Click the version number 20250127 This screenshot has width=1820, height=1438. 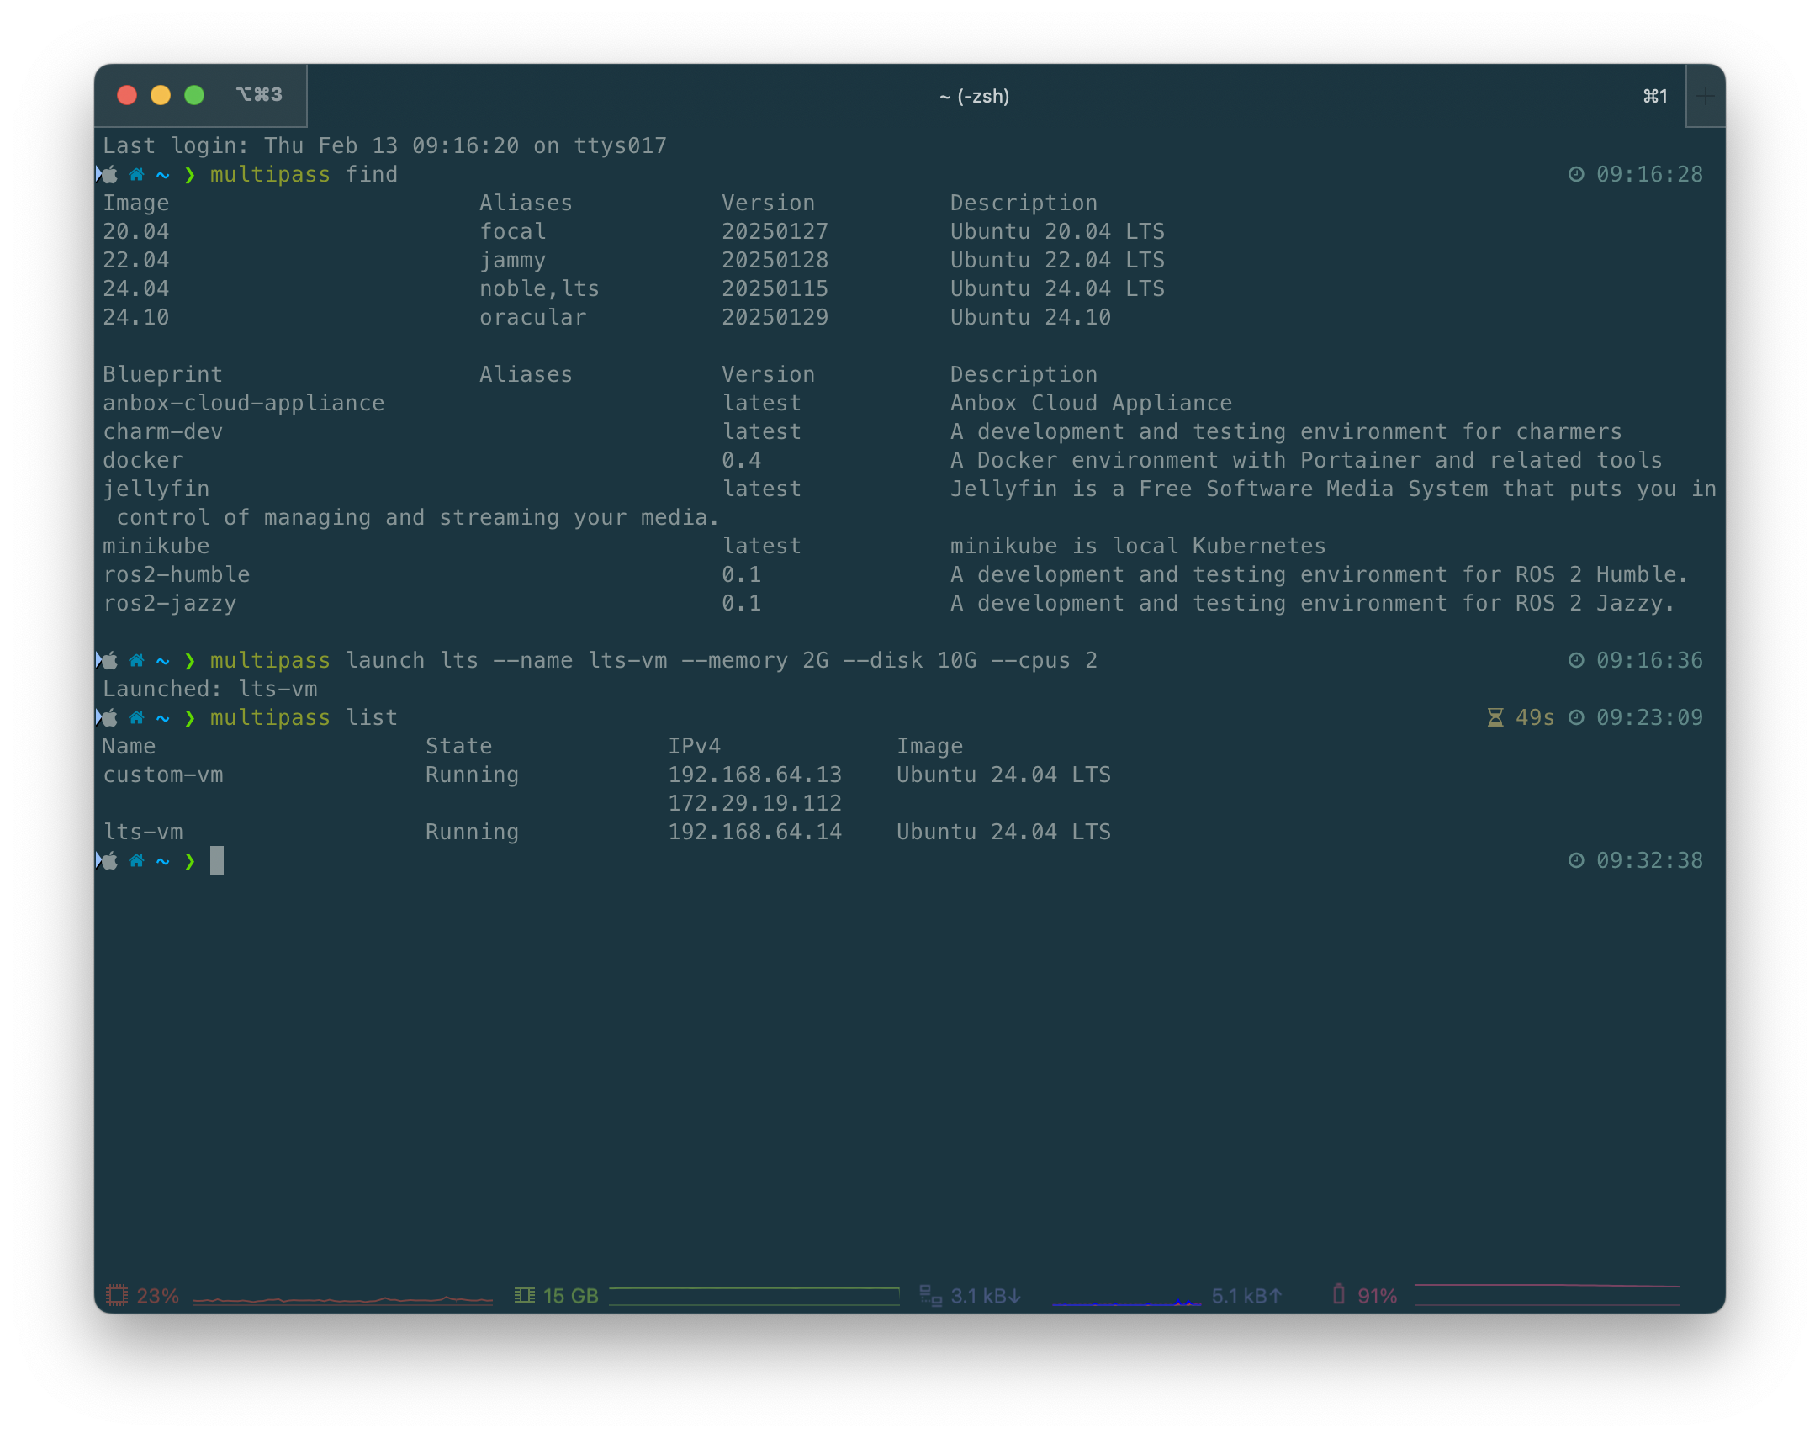tap(775, 231)
